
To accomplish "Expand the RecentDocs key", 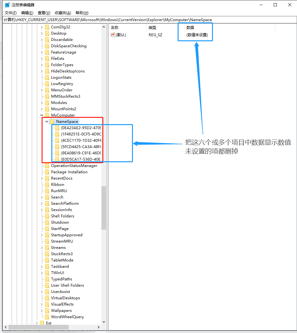I will tap(42, 178).
